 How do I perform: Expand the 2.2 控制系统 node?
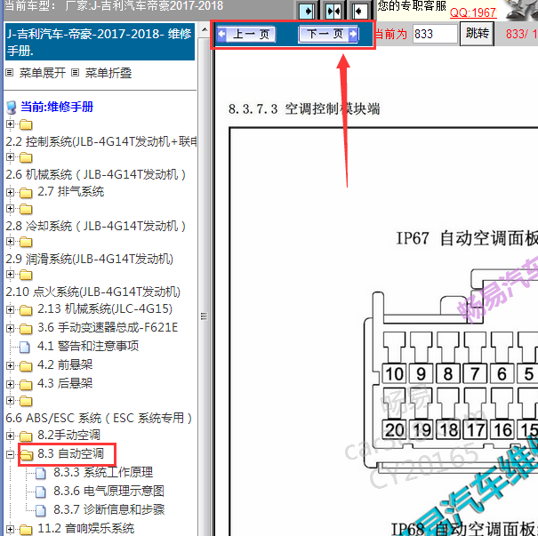pos(10,124)
